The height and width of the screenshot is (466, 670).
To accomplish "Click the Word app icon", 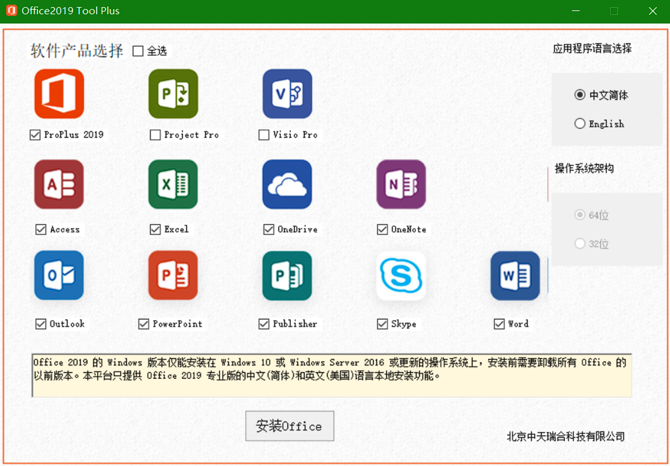I will point(515,275).
